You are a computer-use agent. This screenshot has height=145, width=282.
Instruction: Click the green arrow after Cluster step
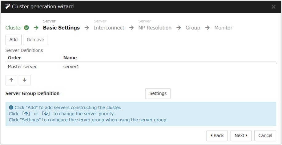pos(36,28)
